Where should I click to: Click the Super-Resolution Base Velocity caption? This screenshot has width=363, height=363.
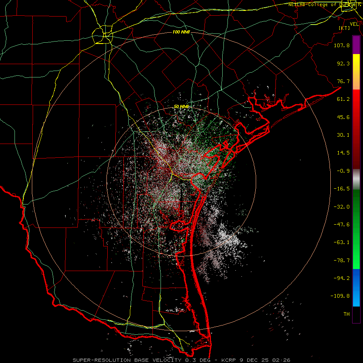point(181,360)
